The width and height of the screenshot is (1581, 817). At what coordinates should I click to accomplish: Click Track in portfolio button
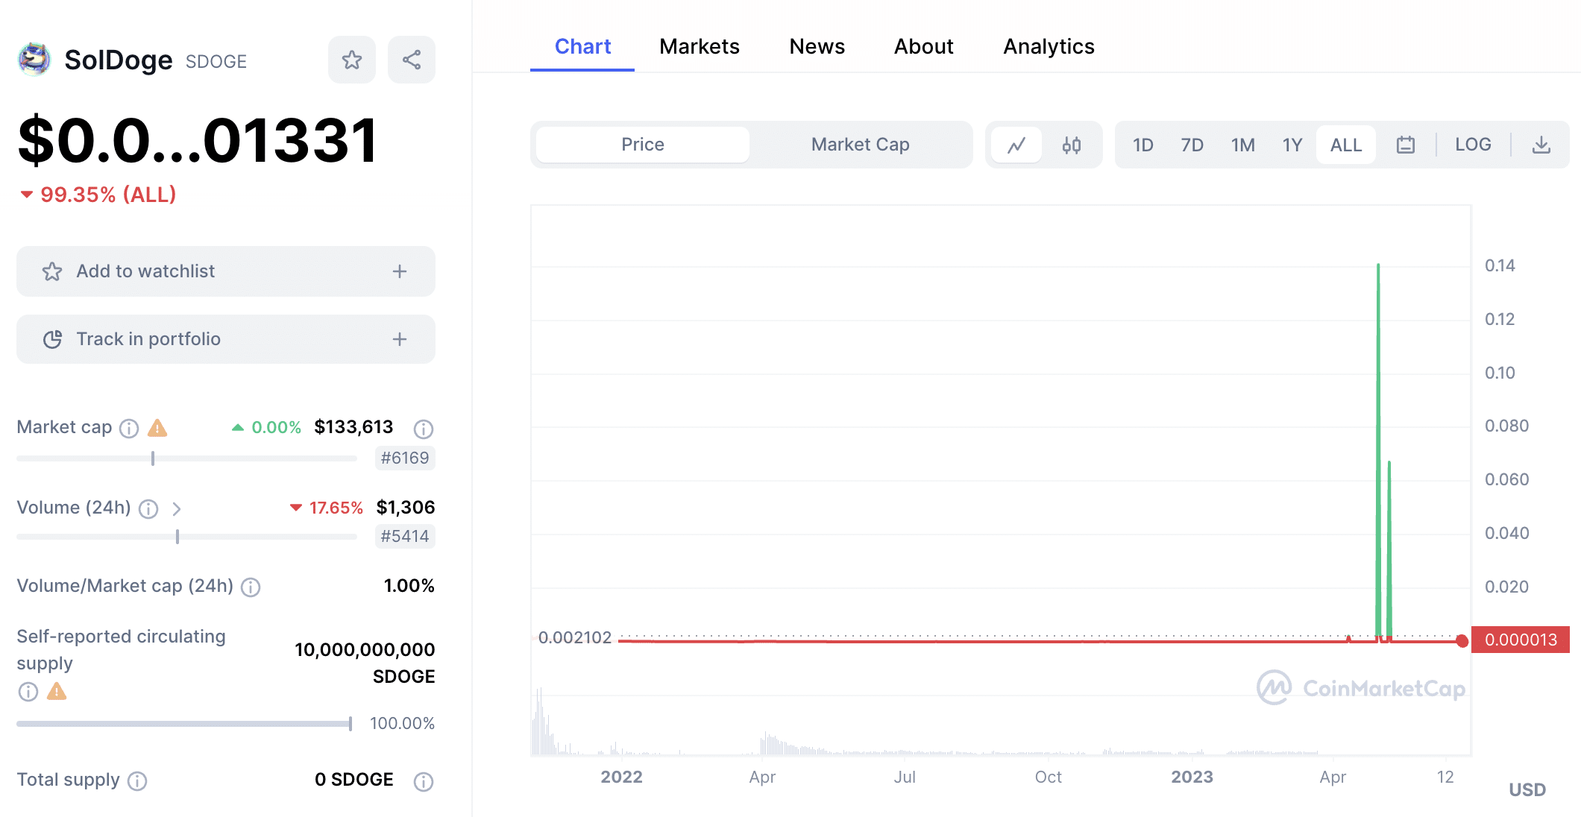click(x=226, y=339)
